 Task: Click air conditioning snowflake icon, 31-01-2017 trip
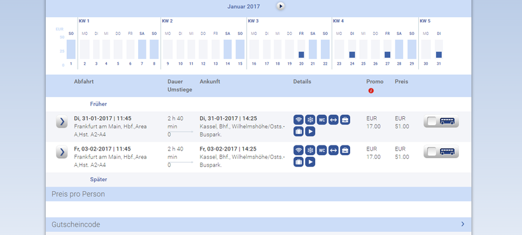(x=310, y=120)
